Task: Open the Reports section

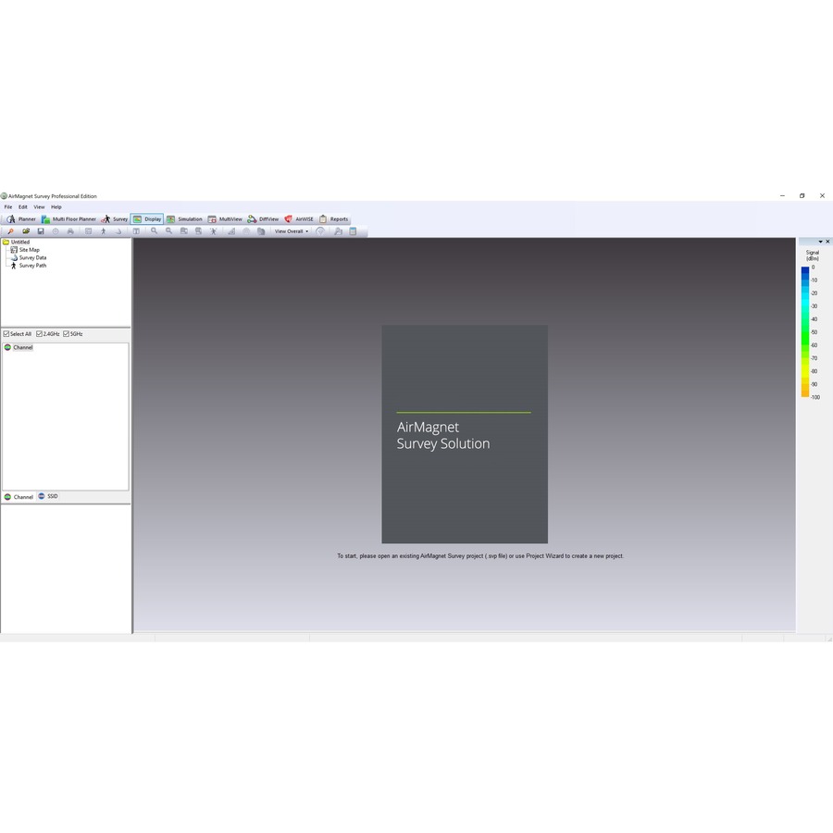Action: pos(334,219)
